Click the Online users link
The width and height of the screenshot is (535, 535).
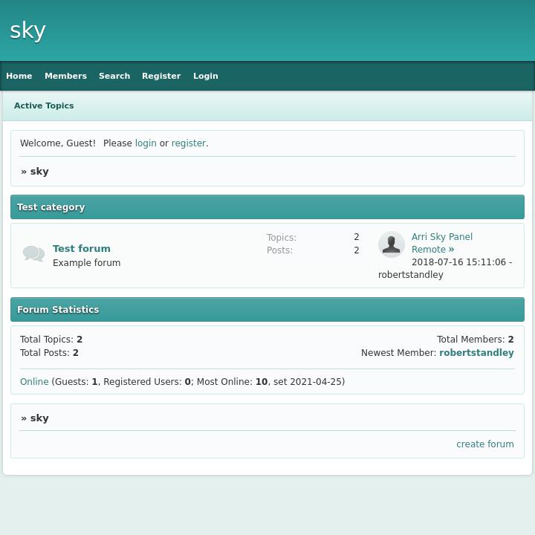click(34, 382)
